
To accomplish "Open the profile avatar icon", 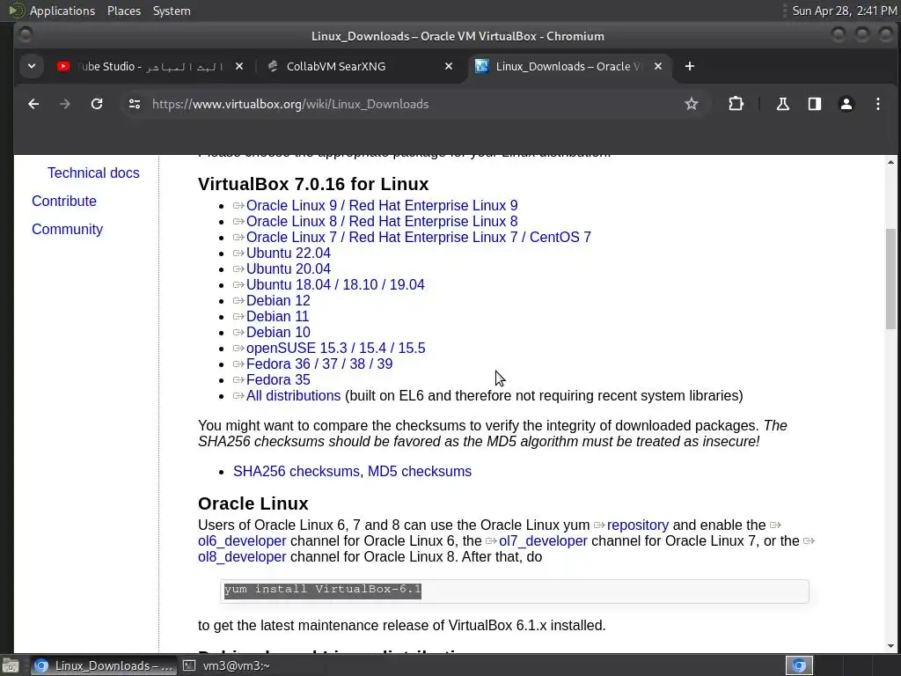I will tap(846, 104).
